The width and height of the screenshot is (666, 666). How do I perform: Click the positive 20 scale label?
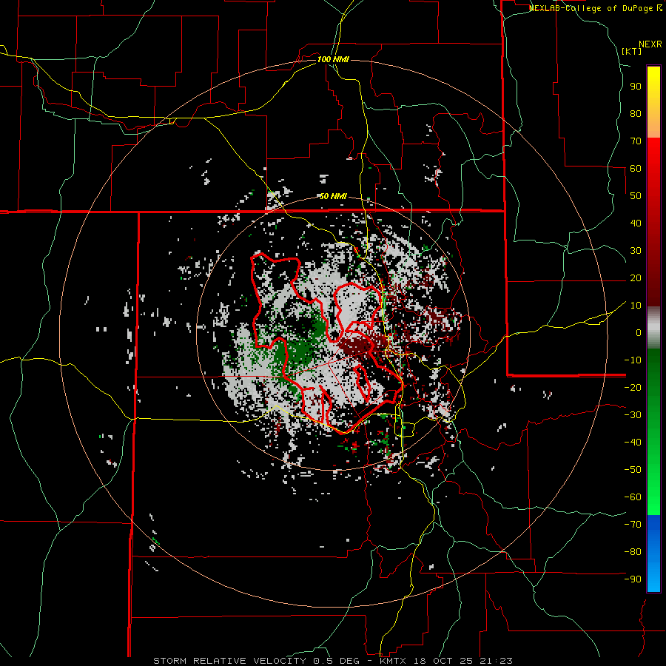[x=636, y=278]
